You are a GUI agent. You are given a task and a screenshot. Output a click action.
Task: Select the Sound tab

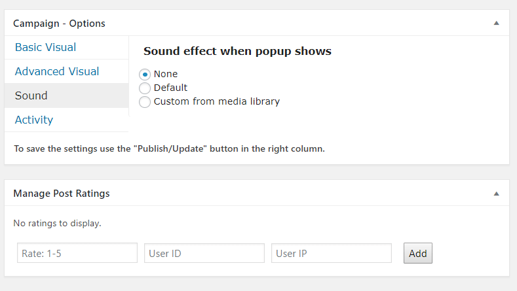(x=31, y=95)
